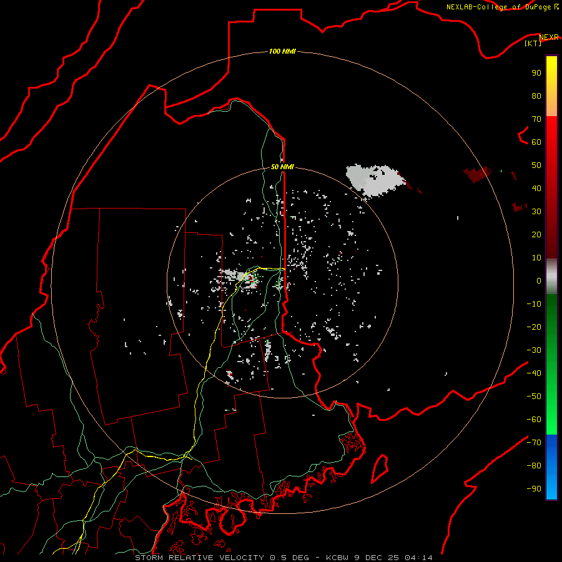562x562 pixels.
Task: Click the 40 value on the velocity scale
Action: (x=536, y=188)
